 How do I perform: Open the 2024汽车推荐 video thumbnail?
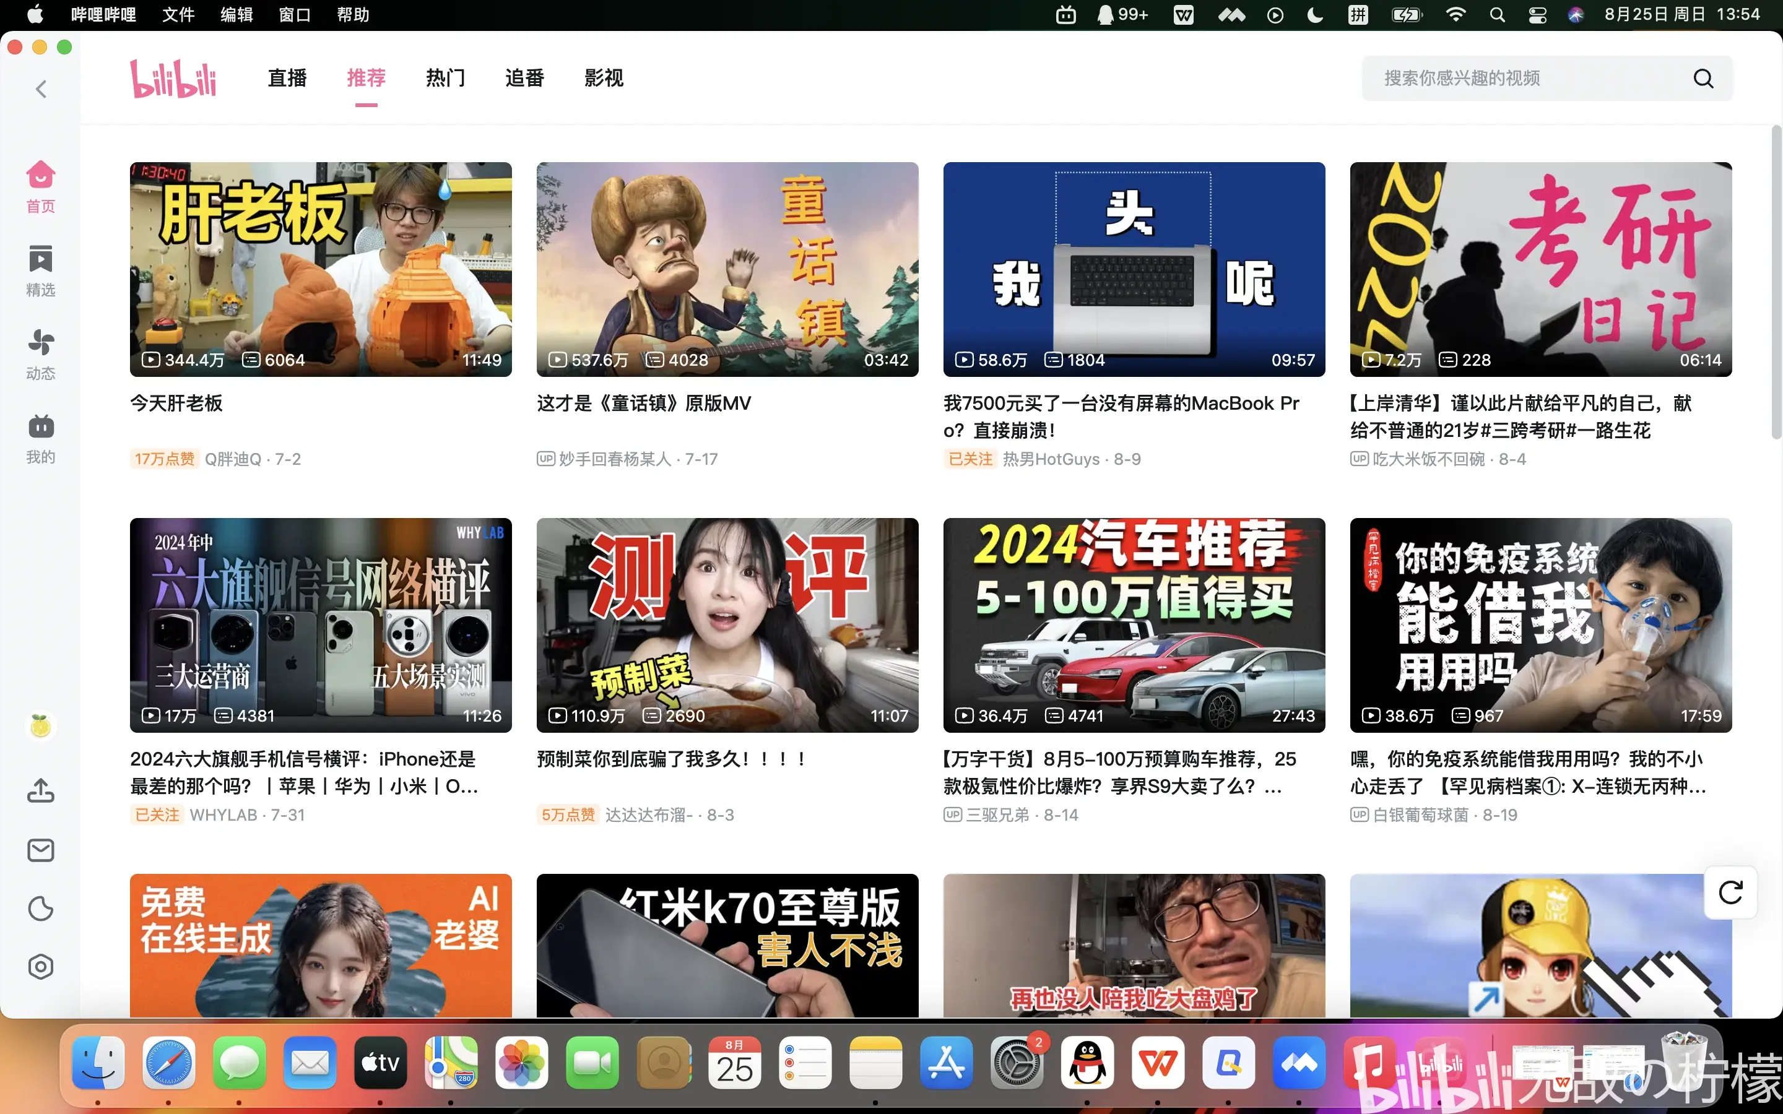(x=1134, y=625)
